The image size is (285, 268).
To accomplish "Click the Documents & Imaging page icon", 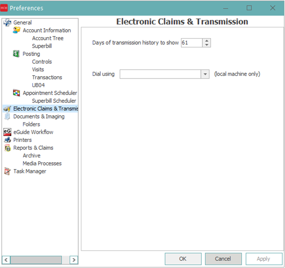I will pyautogui.click(x=7, y=117).
